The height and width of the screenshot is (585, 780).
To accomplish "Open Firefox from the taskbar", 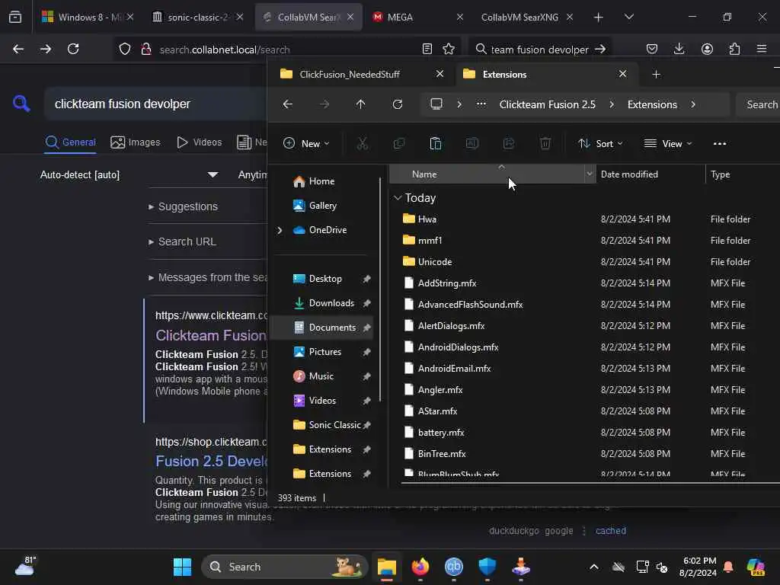I will 420,567.
